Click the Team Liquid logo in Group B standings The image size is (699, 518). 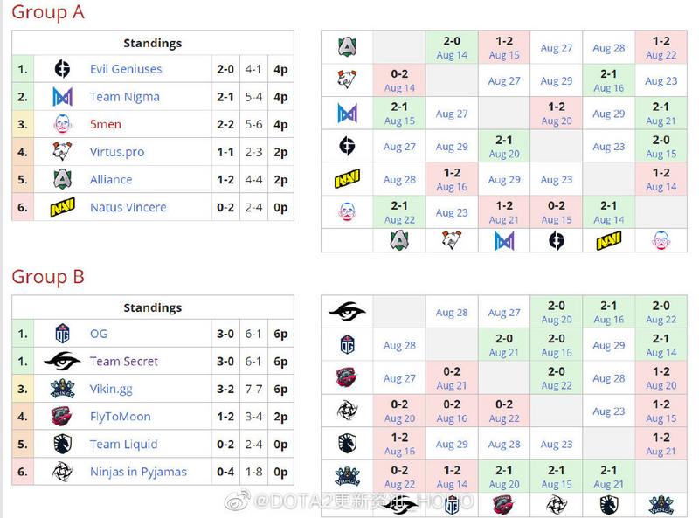[62, 444]
